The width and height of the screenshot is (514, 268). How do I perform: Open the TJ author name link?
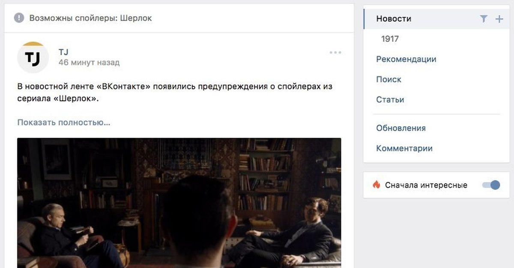tap(63, 52)
